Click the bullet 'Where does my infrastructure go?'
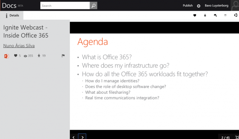This screenshot has width=239, height=139. (126, 66)
